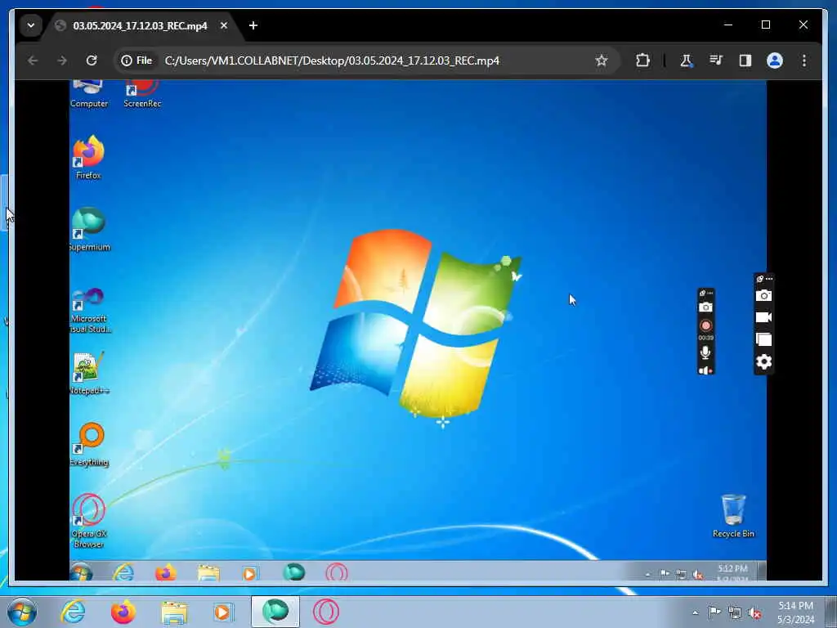Click the Everything desktop shortcut in video
The height and width of the screenshot is (628, 837).
point(89,445)
